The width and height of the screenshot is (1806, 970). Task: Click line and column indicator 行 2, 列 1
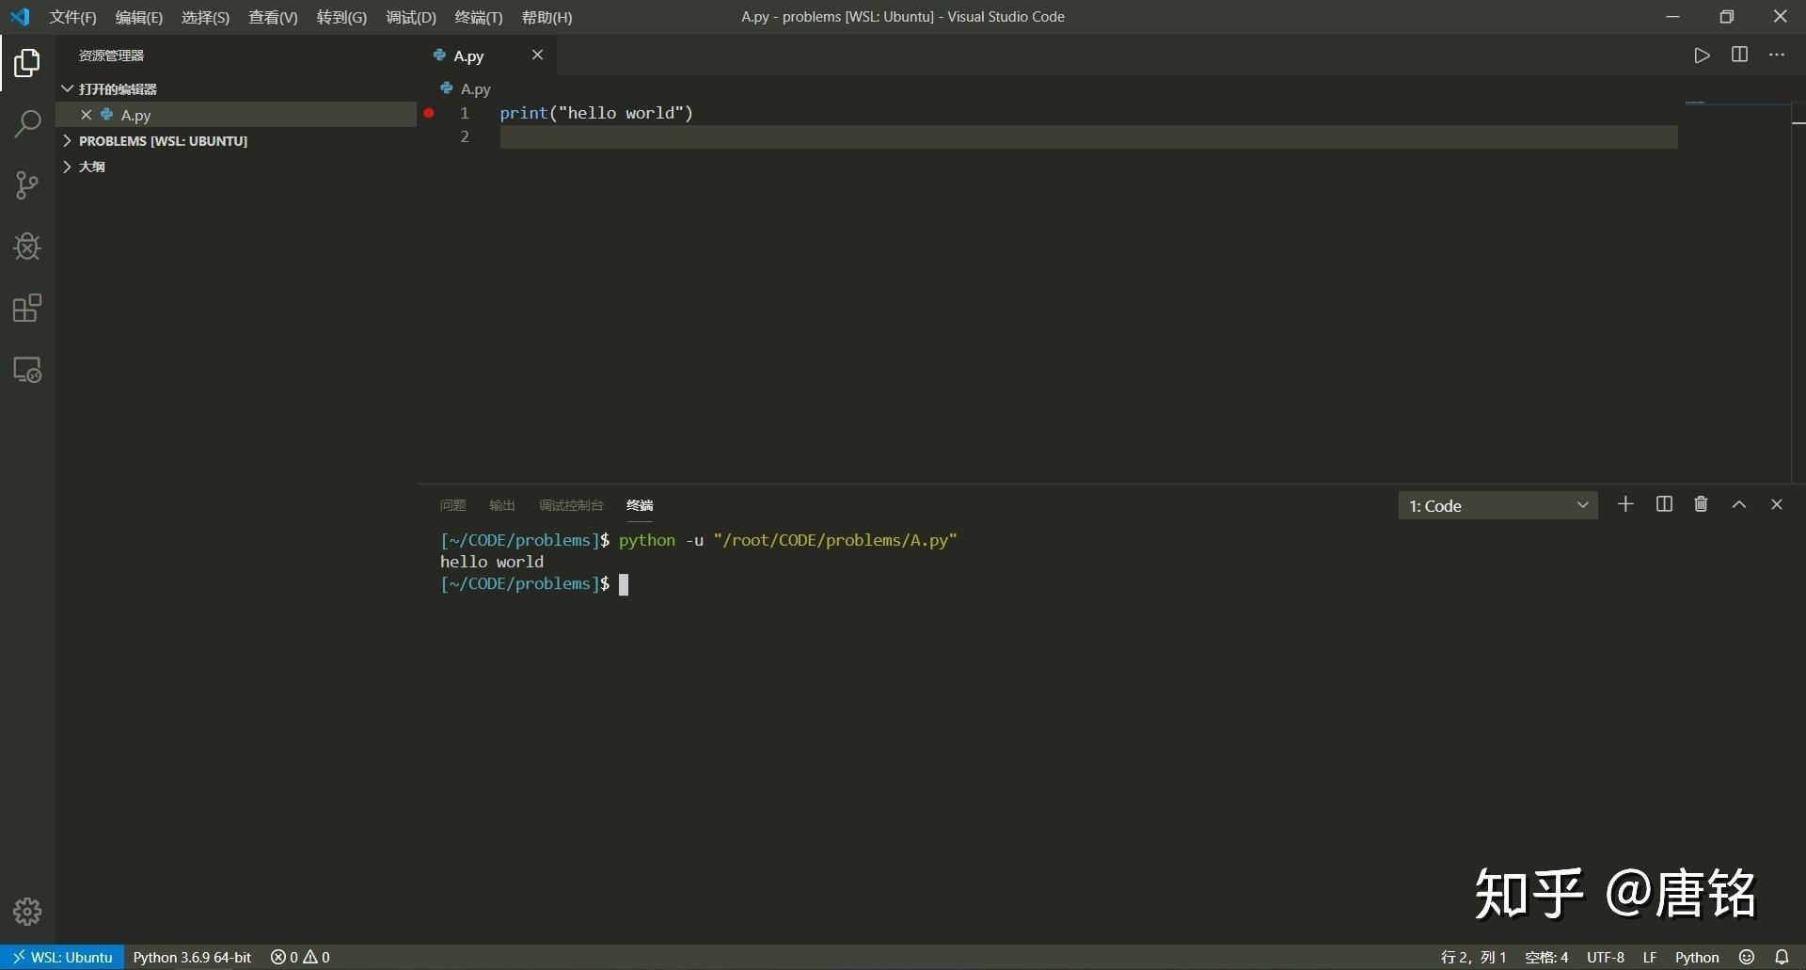pos(1473,957)
